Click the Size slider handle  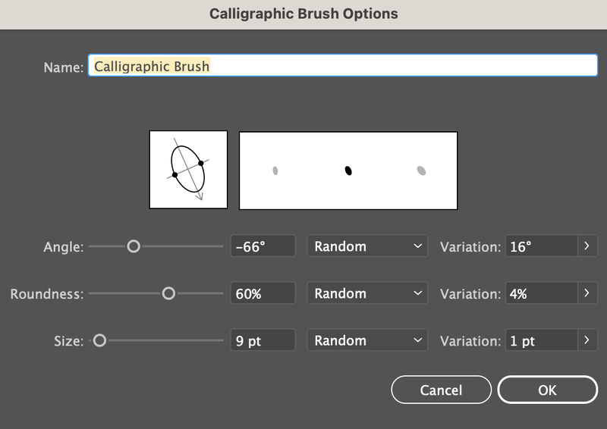(x=99, y=340)
